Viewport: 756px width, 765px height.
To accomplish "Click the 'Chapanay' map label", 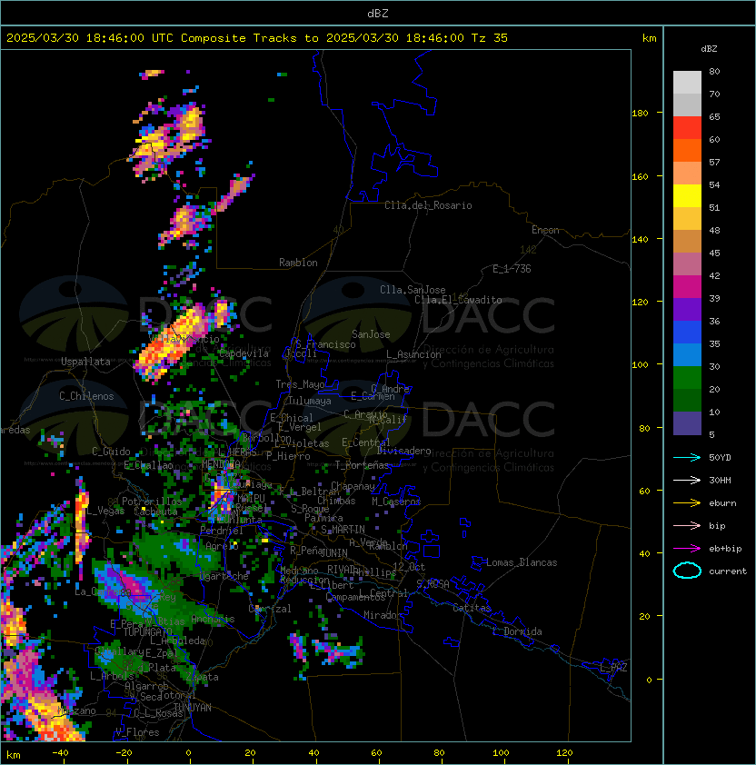I will click(x=353, y=486).
